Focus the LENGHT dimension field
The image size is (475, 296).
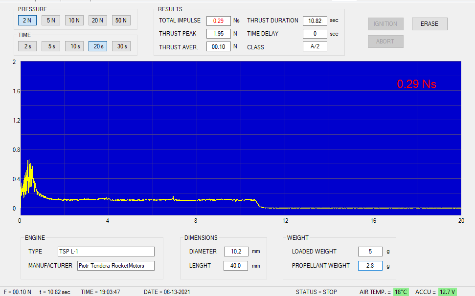coord(236,266)
